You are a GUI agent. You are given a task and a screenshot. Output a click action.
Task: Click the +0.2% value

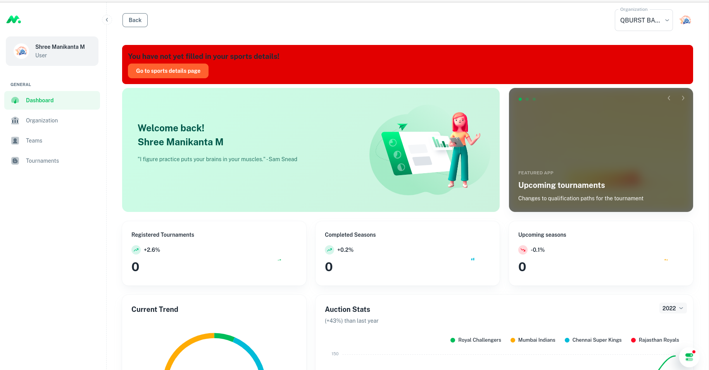345,250
